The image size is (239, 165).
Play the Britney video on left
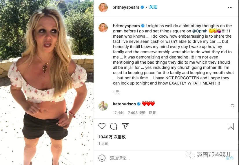pos(47,82)
